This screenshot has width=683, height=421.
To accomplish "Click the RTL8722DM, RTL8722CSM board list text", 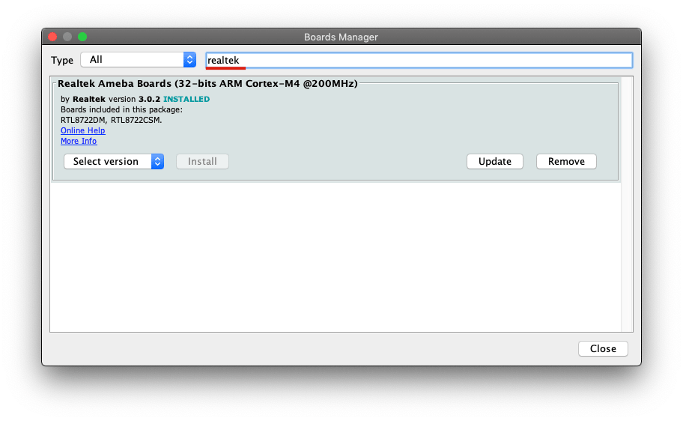I will [111, 120].
